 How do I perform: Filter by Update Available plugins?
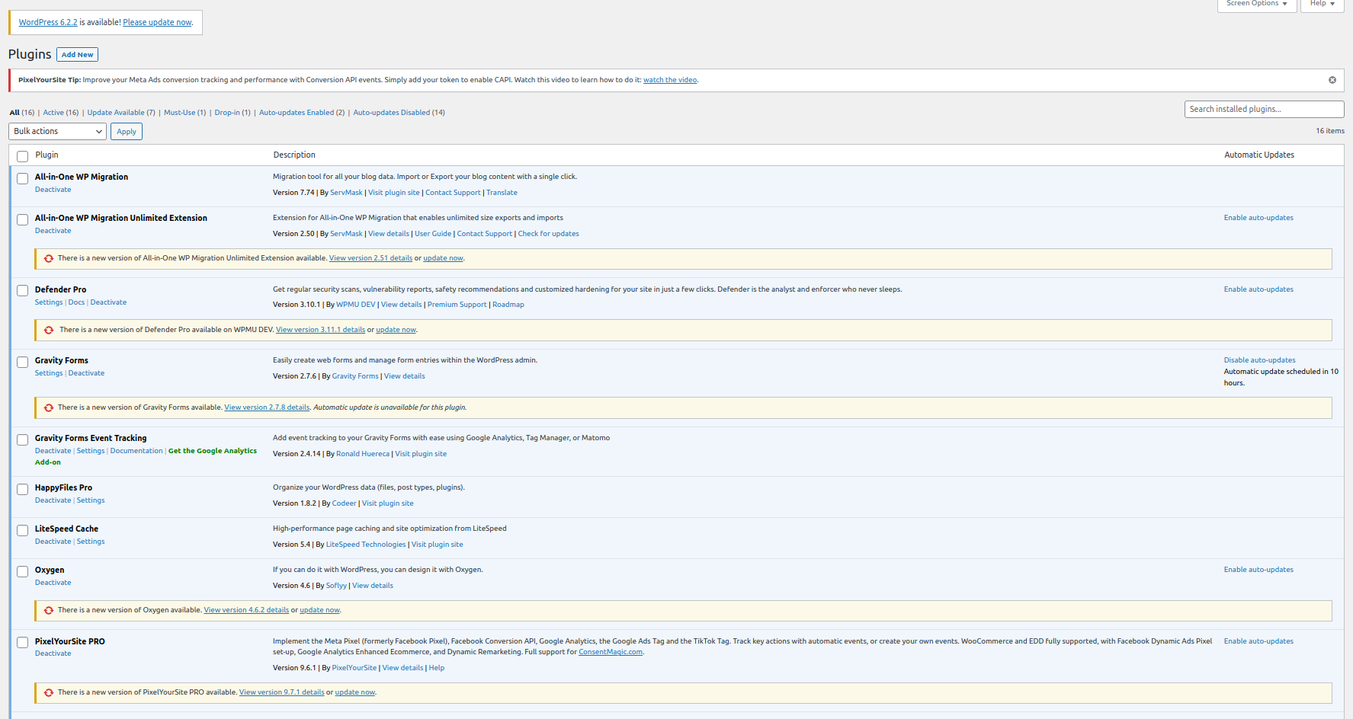116,113
